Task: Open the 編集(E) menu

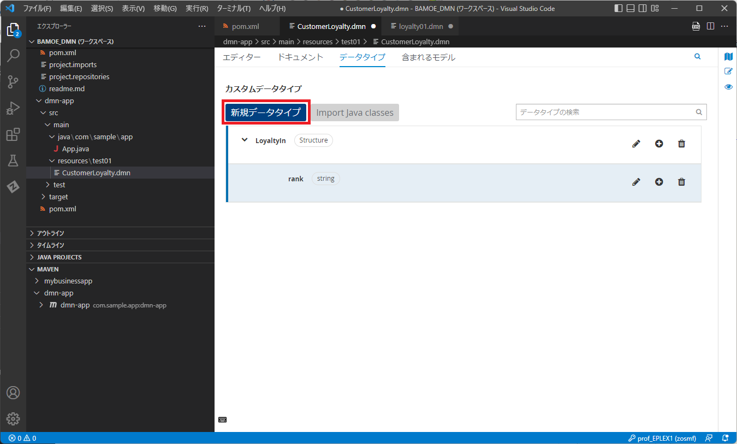Action: (x=71, y=8)
